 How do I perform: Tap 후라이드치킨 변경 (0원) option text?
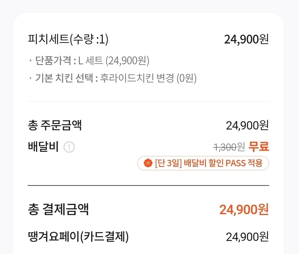[148, 78]
